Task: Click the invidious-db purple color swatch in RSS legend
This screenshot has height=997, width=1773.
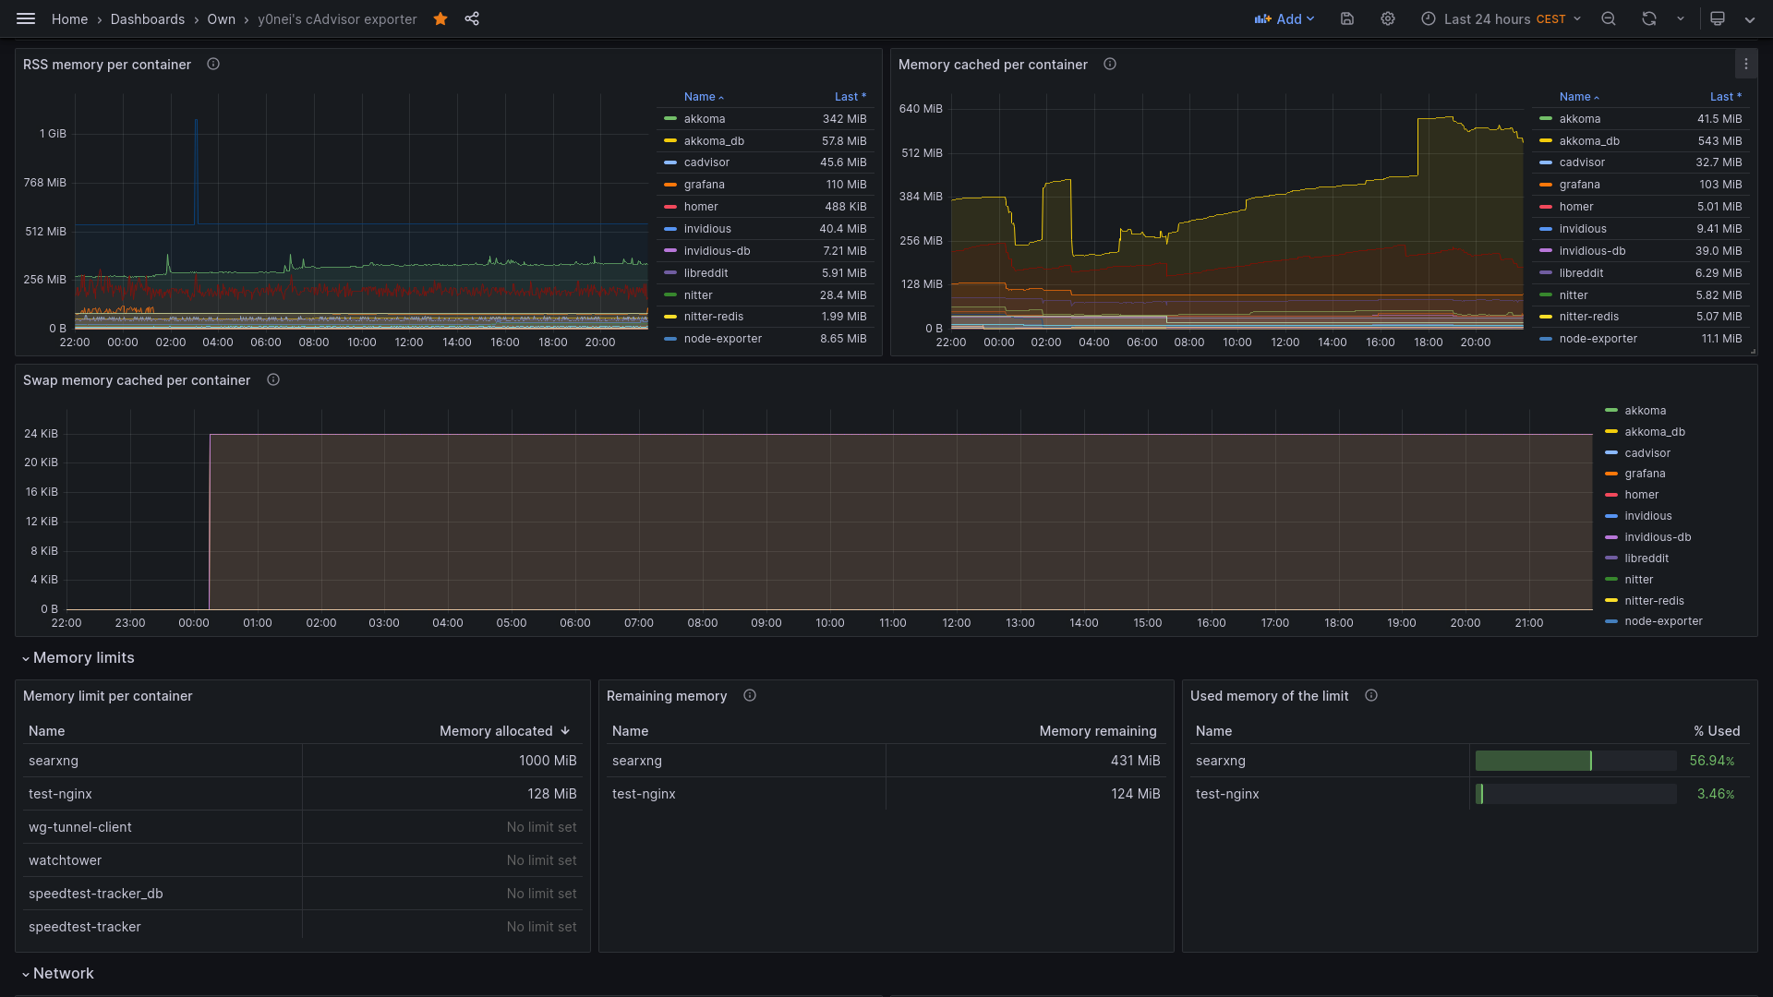Action: tap(670, 251)
